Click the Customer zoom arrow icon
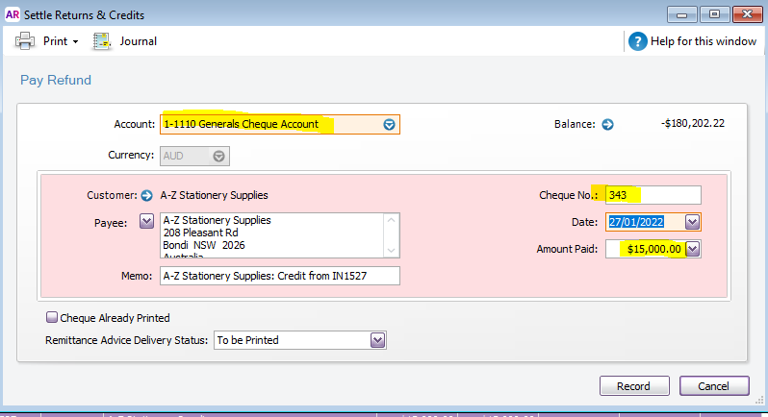 pyautogui.click(x=147, y=195)
